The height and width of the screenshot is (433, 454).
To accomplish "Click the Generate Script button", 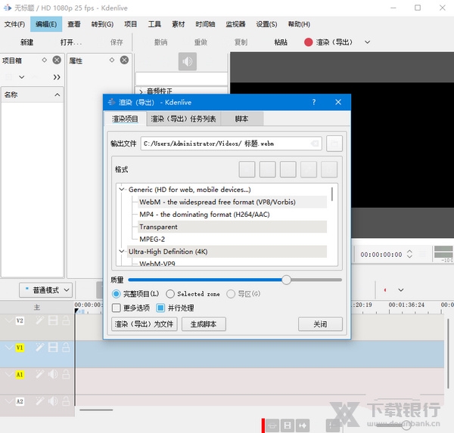I will (x=204, y=324).
